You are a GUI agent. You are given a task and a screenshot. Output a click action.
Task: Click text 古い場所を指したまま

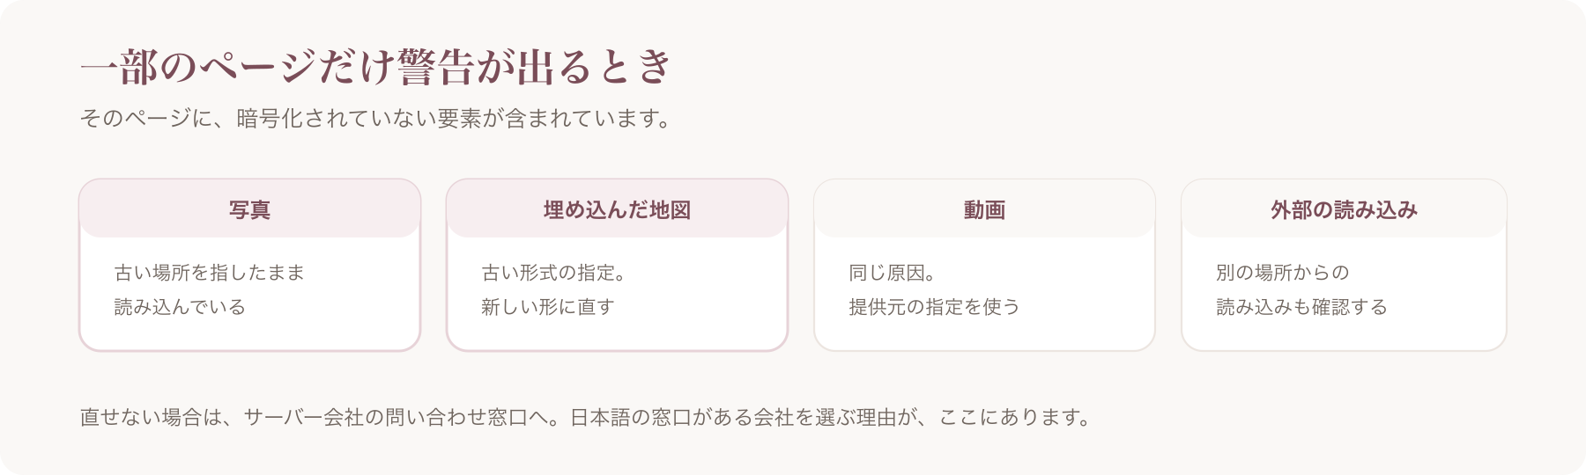pyautogui.click(x=210, y=273)
